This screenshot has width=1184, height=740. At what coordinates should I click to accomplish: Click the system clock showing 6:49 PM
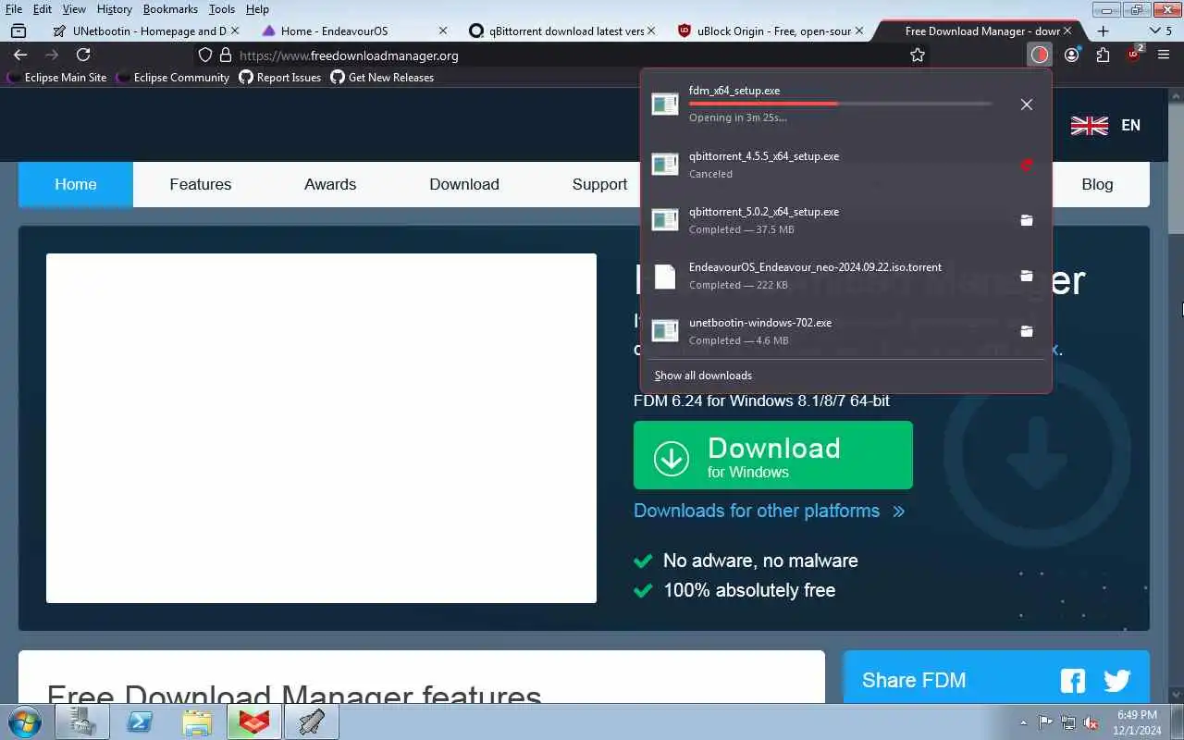tap(1137, 715)
